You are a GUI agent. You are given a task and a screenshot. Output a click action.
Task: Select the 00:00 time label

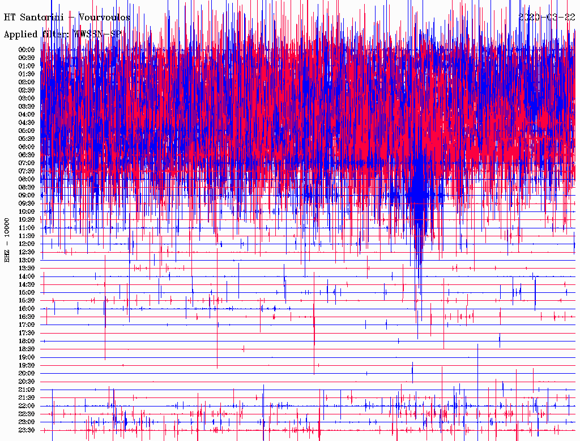27,50
